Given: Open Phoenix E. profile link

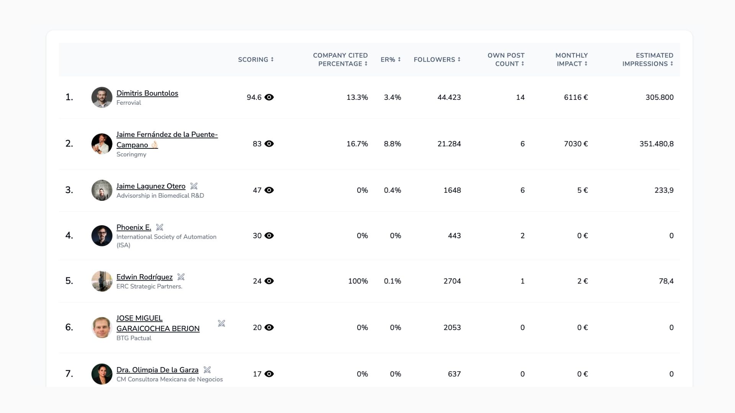Looking at the screenshot, I should tap(134, 228).
